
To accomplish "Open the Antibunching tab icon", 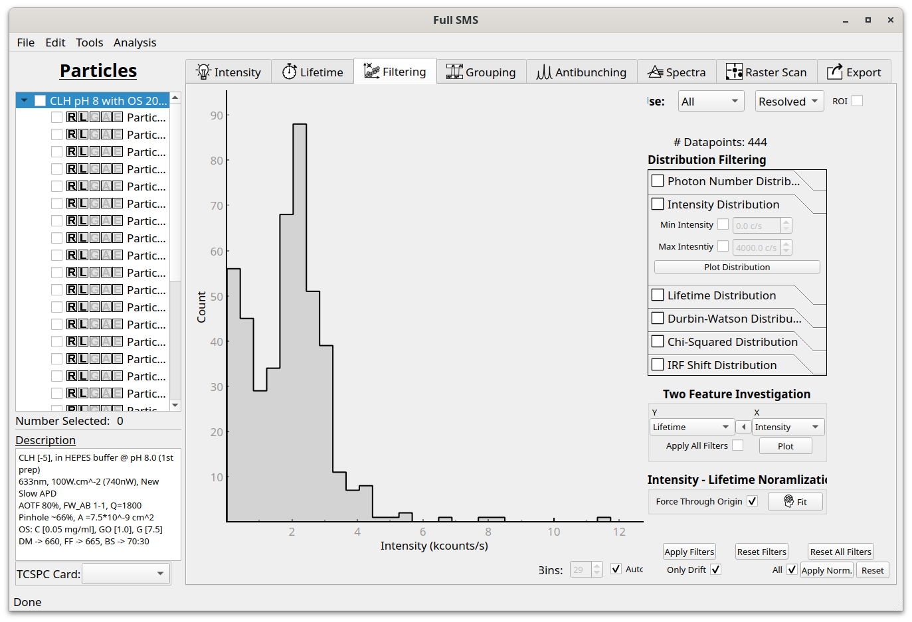I will pyautogui.click(x=544, y=72).
